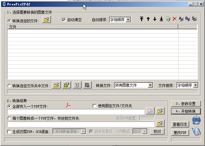Click the red X delete file icon
The image size is (205, 146).
coord(174,19)
